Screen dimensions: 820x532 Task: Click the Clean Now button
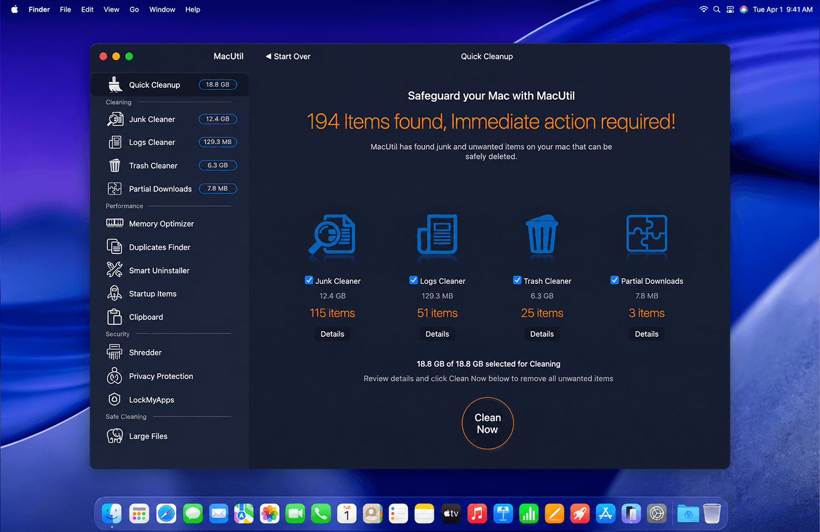pyautogui.click(x=487, y=423)
